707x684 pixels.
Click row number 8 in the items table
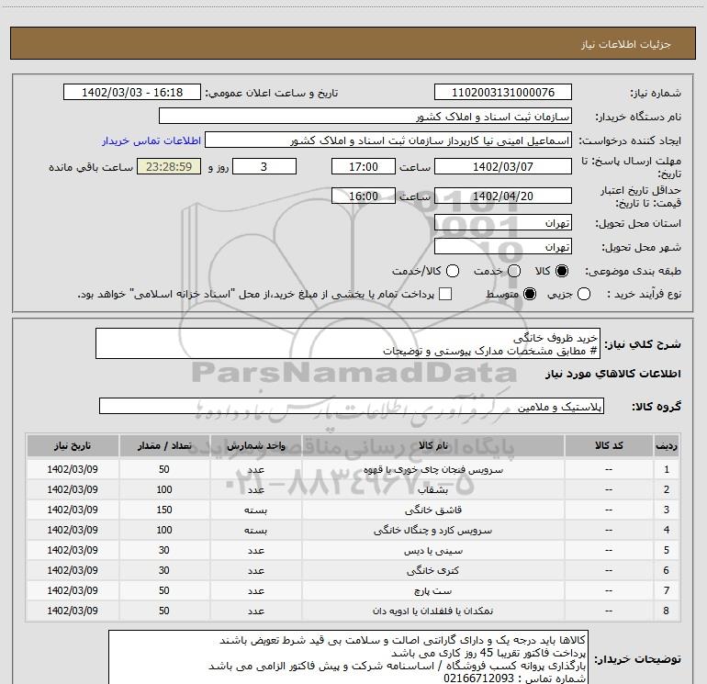coord(667,611)
